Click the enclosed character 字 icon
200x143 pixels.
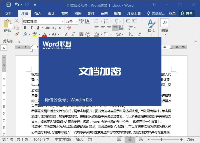point(88,34)
